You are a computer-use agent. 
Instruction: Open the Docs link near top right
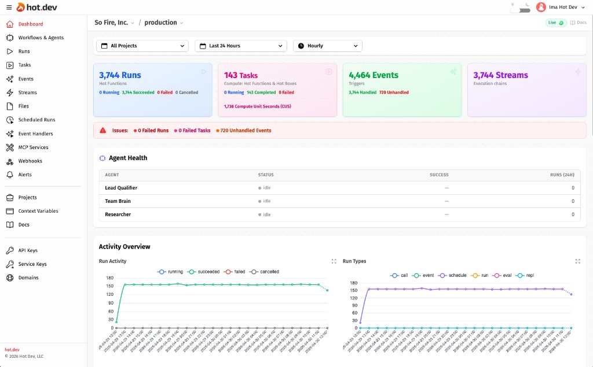[577, 23]
